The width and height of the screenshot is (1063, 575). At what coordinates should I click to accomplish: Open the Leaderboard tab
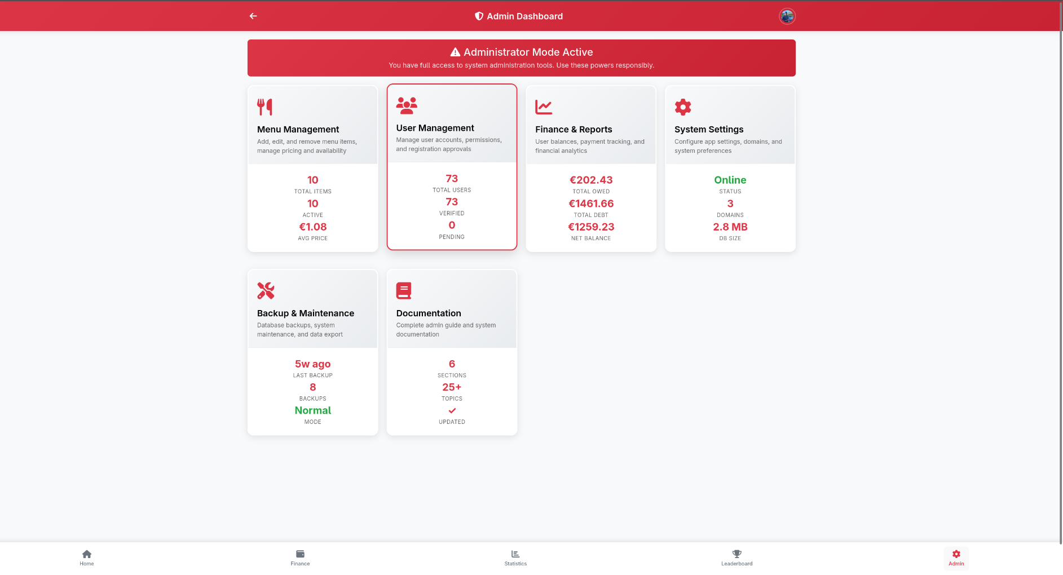point(736,558)
